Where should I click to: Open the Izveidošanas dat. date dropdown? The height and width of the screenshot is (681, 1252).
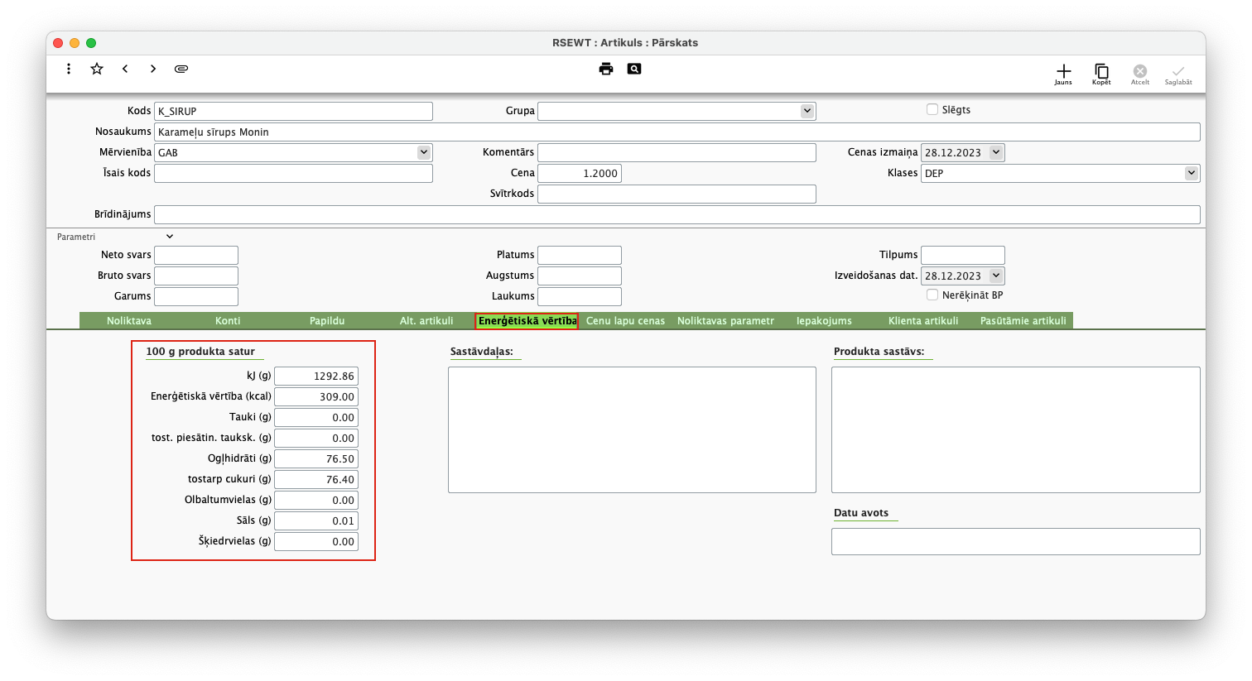tap(996, 276)
